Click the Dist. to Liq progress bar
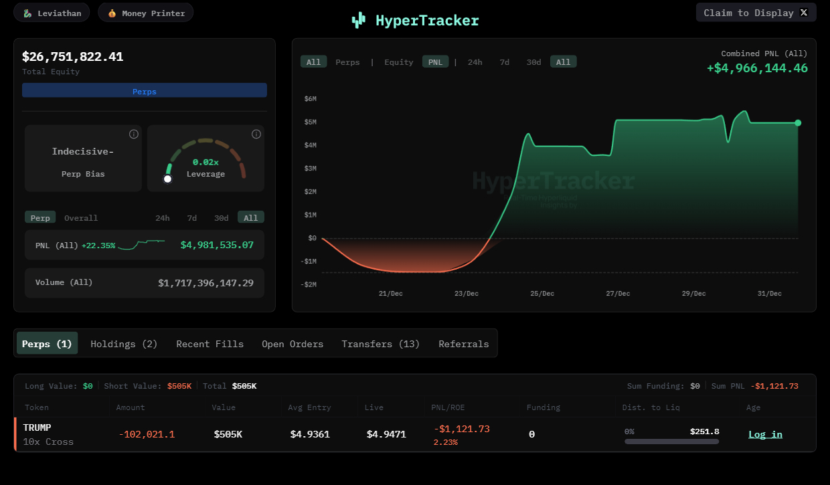 pos(671,442)
